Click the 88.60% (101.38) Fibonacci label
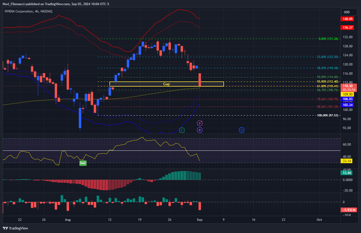The width and height of the screenshot is (361, 233). [327, 107]
